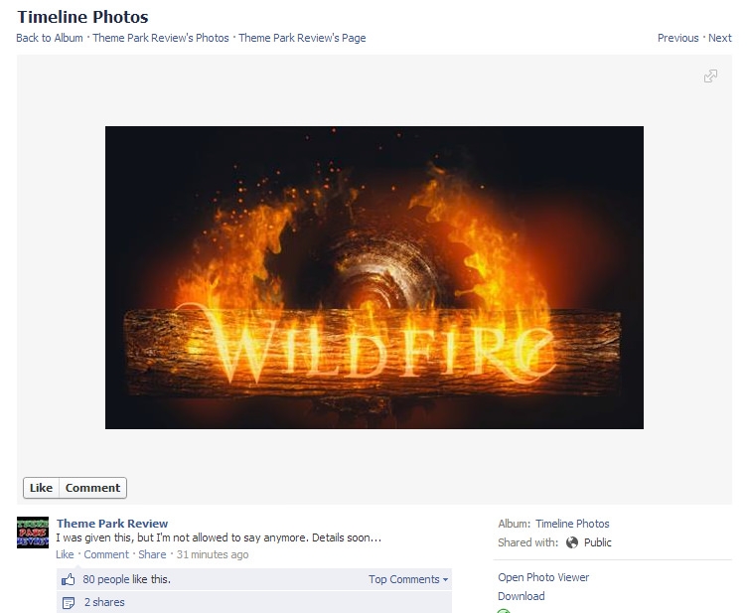Click the Share link under the post
The width and height of the screenshot is (747, 613).
click(x=152, y=554)
